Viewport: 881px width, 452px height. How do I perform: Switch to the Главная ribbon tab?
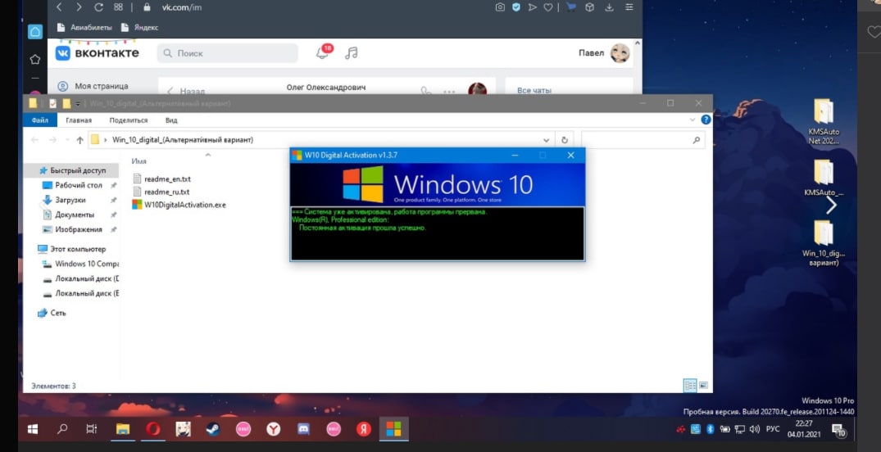[78, 120]
